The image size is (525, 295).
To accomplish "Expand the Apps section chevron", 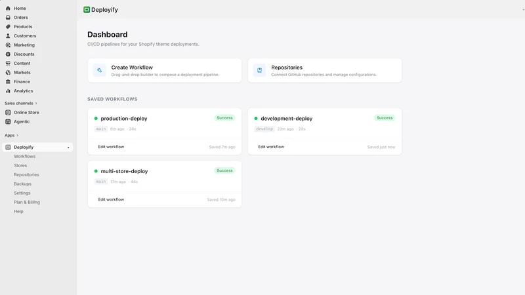I will (x=18, y=136).
